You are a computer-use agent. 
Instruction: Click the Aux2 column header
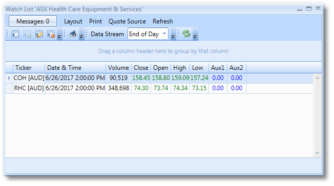237,68
